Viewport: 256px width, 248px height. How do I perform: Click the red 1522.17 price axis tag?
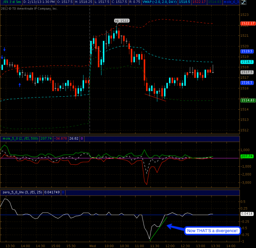coord(247,24)
